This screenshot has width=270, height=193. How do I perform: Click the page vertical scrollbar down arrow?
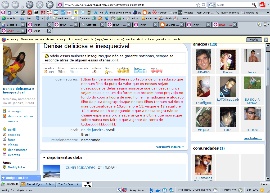coord(268,179)
